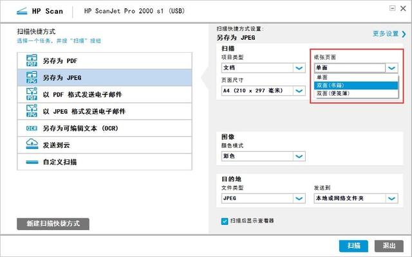
Task: Select 双面(便笺簿) option in dropdown list
Action: (x=356, y=93)
